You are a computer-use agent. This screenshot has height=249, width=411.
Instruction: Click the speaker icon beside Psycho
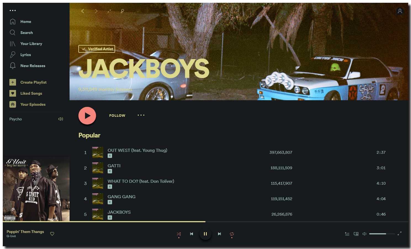(61, 119)
